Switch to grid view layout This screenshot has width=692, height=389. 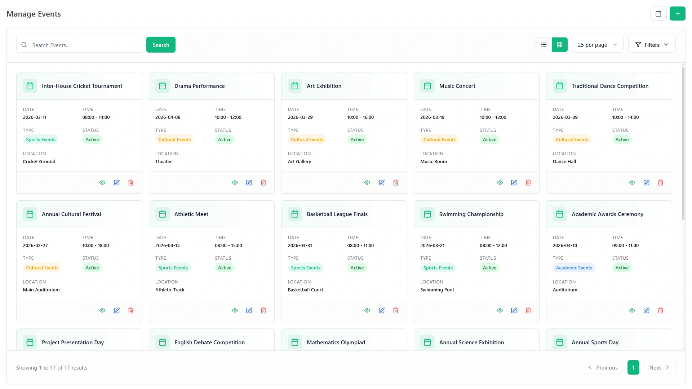point(560,45)
